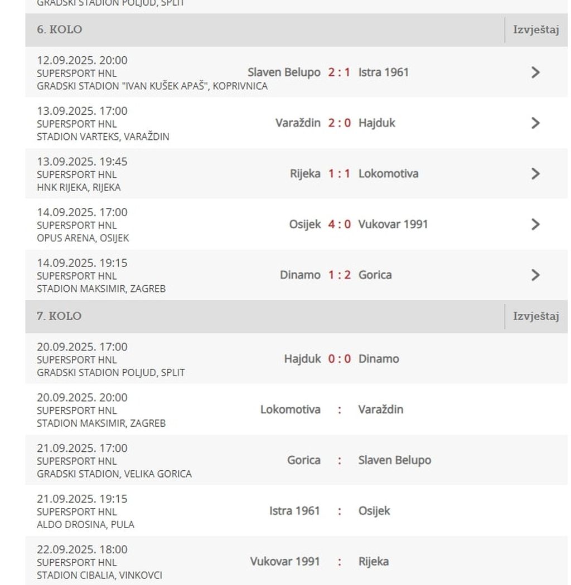Click the 6. KOLO round header

pyautogui.click(x=60, y=30)
